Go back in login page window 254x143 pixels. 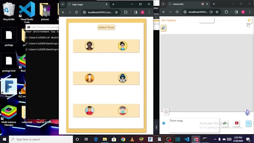point(63,12)
